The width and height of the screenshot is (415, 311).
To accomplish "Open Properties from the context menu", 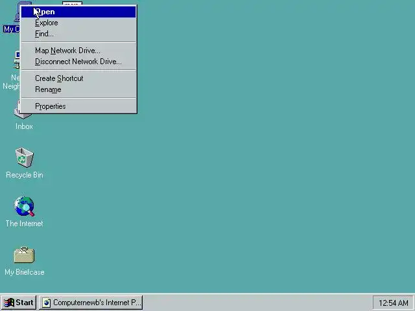I will (78, 106).
